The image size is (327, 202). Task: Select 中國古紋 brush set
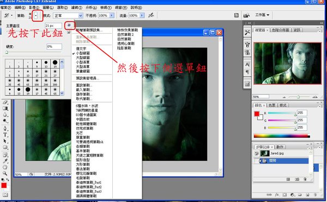click(83, 119)
